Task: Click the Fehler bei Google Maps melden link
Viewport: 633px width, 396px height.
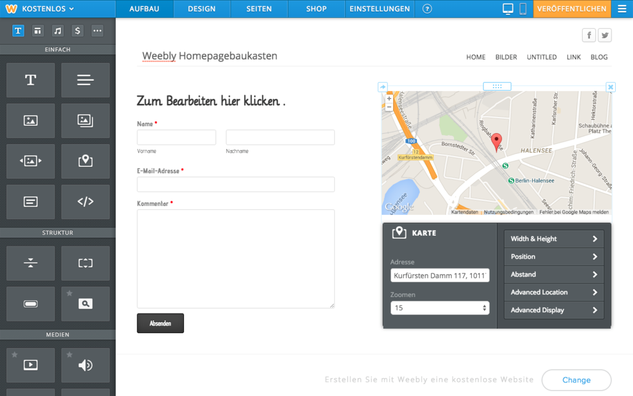Action: [x=574, y=212]
